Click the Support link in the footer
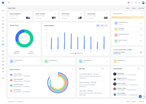 coord(134,102)
